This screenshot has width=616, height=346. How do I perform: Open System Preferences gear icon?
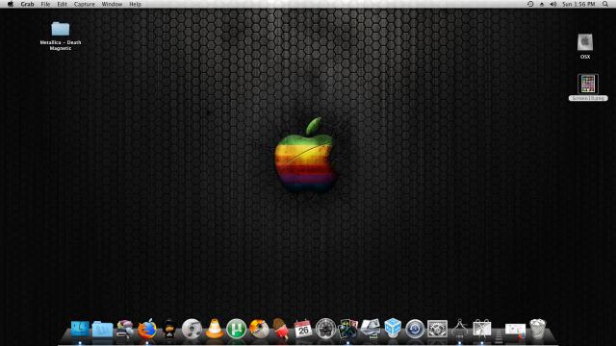click(x=437, y=329)
